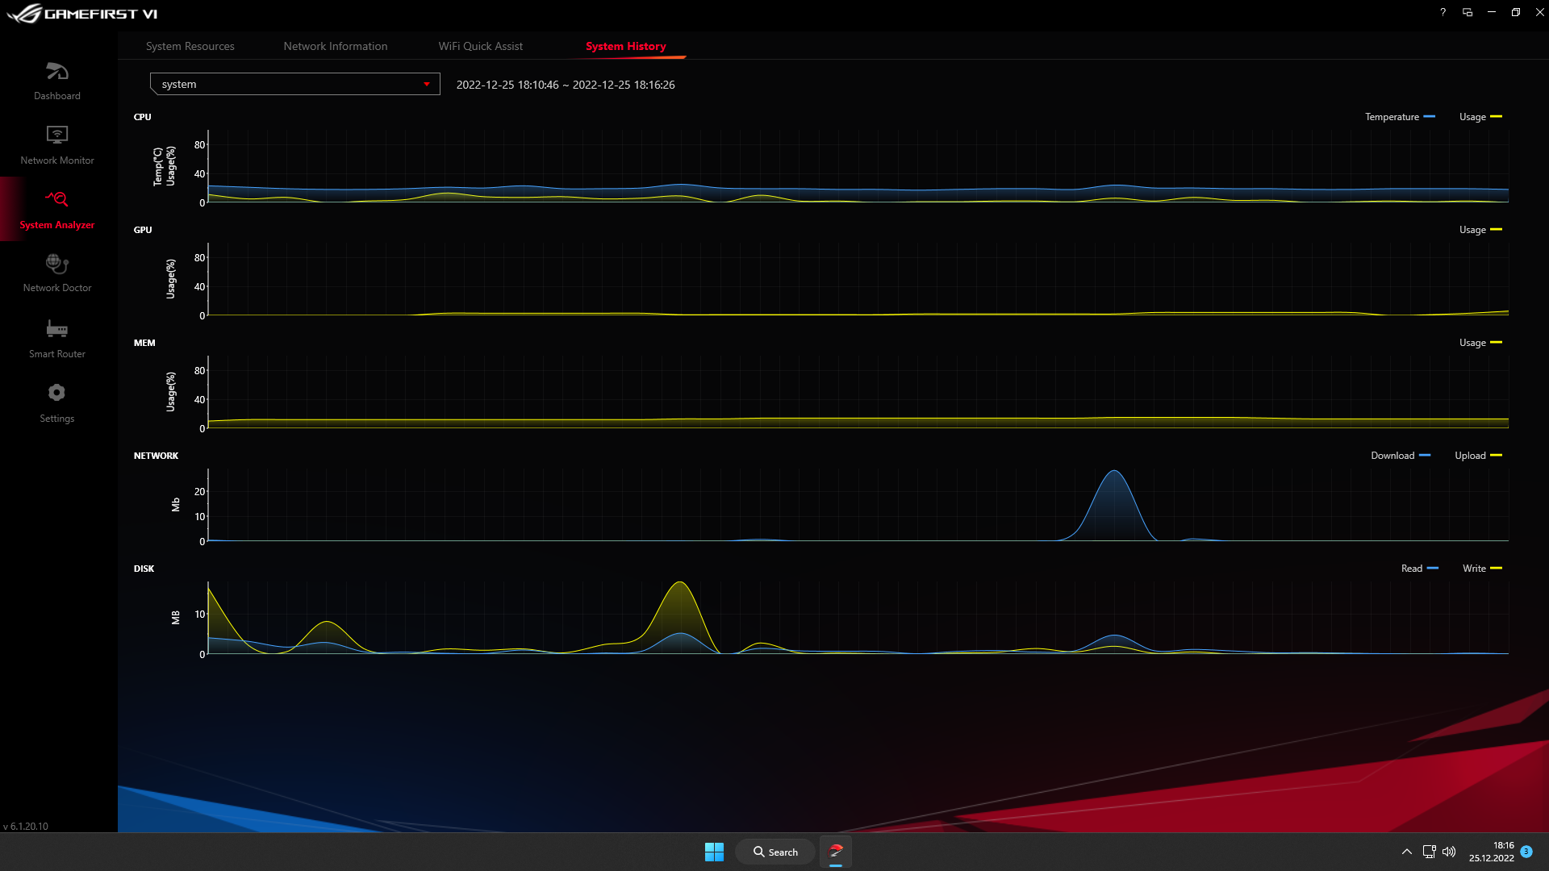
Task: Close the GameFirst window
Action: 1539,12
